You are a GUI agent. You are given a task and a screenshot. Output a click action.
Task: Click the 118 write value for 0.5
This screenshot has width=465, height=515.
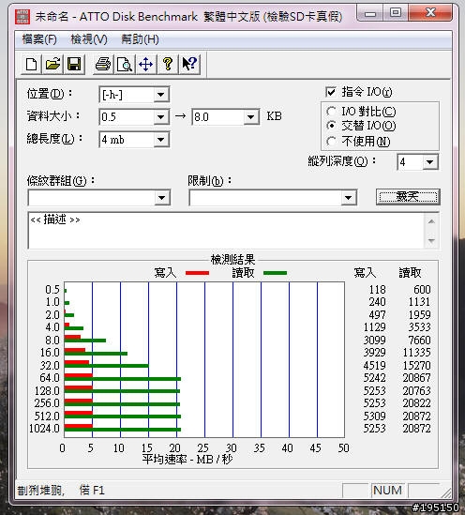(378, 290)
